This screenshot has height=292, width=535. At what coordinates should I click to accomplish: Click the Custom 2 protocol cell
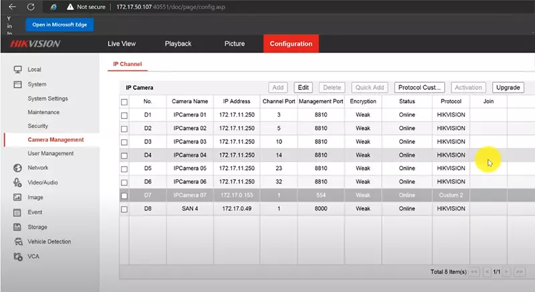(451, 195)
